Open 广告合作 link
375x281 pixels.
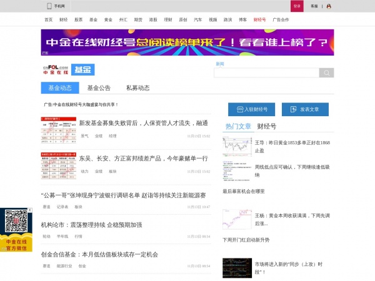(281, 20)
